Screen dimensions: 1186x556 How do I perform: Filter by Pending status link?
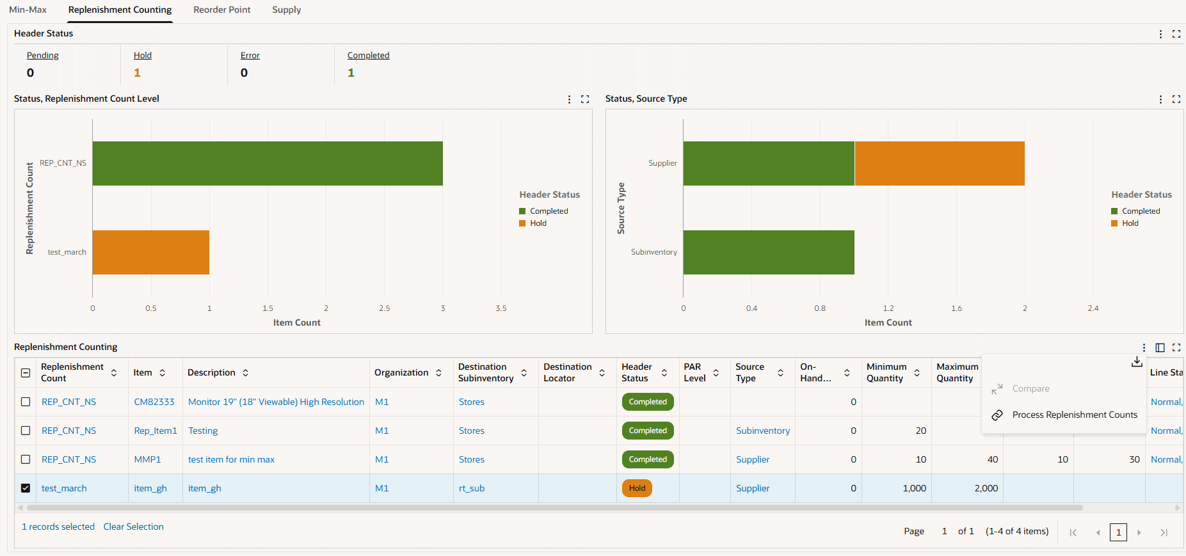(43, 56)
